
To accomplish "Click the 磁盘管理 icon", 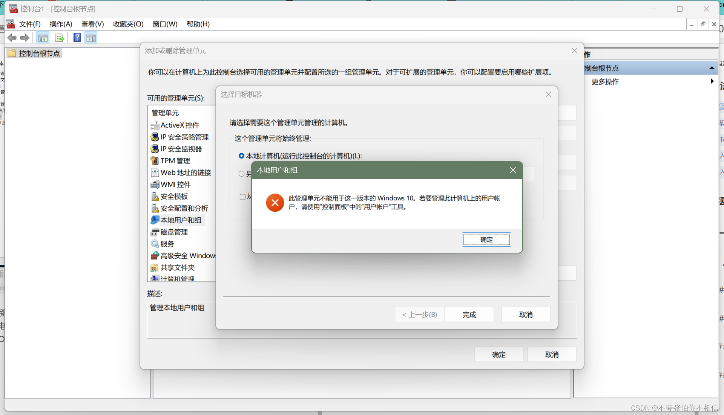I will 155,231.
